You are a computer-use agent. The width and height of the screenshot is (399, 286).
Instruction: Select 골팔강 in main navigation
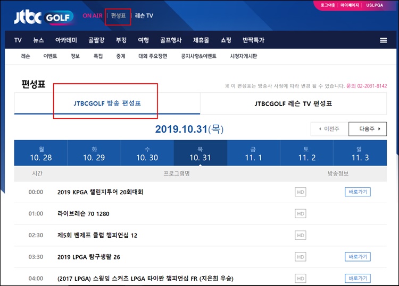(96, 40)
